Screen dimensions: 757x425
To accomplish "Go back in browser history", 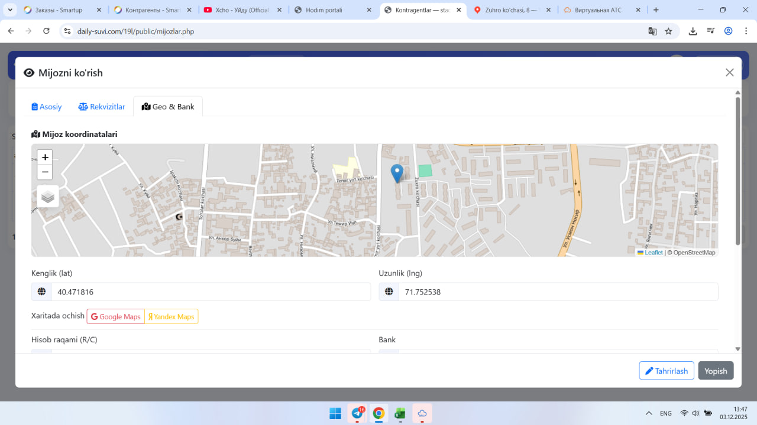I will [x=11, y=31].
